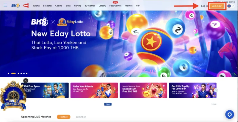Open the Sports menu

(36, 6)
